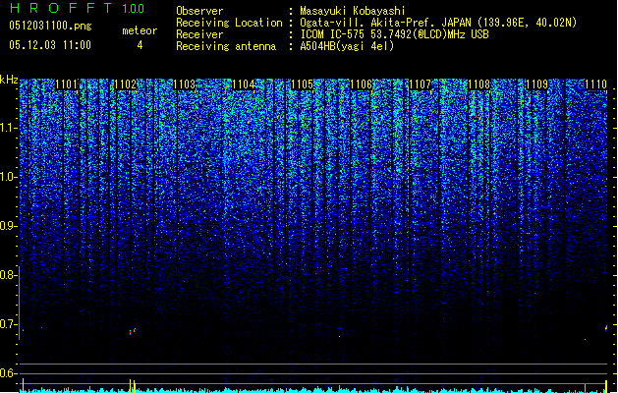Click the Receiving antenna label

[x=226, y=46]
